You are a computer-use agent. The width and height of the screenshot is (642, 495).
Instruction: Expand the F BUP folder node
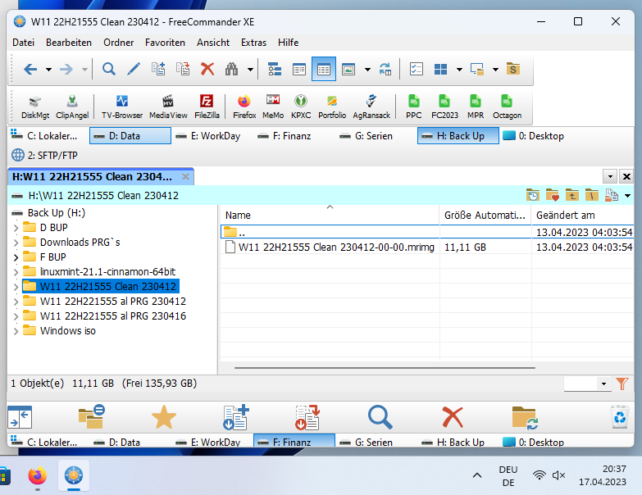16,257
